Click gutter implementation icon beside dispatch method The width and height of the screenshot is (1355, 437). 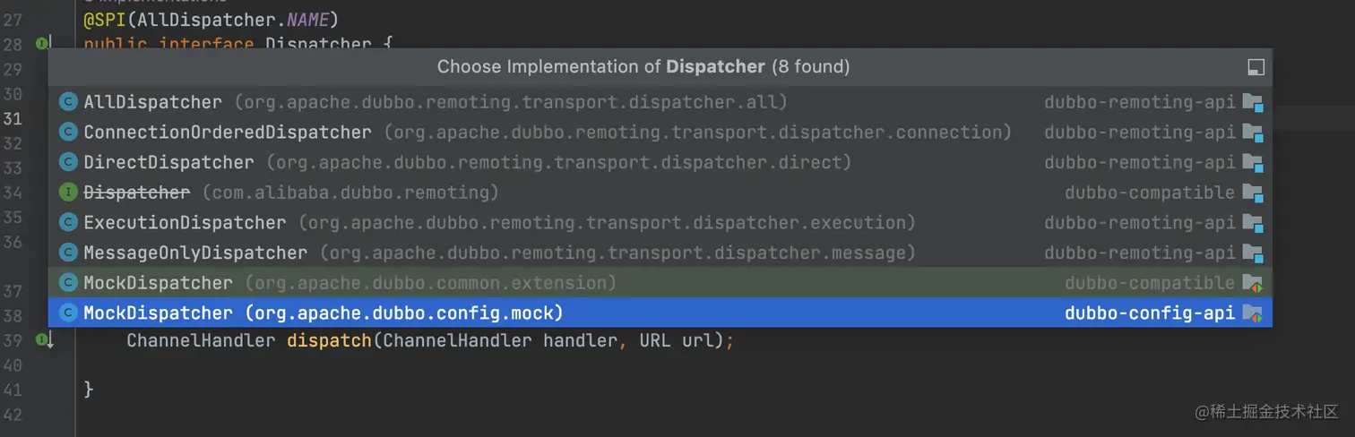point(44,339)
